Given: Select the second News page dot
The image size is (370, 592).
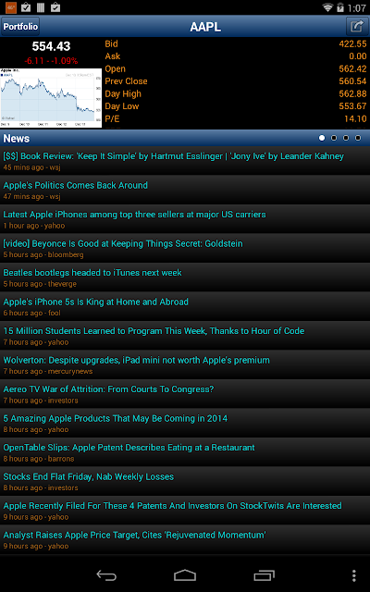Looking at the screenshot, I should (x=334, y=138).
